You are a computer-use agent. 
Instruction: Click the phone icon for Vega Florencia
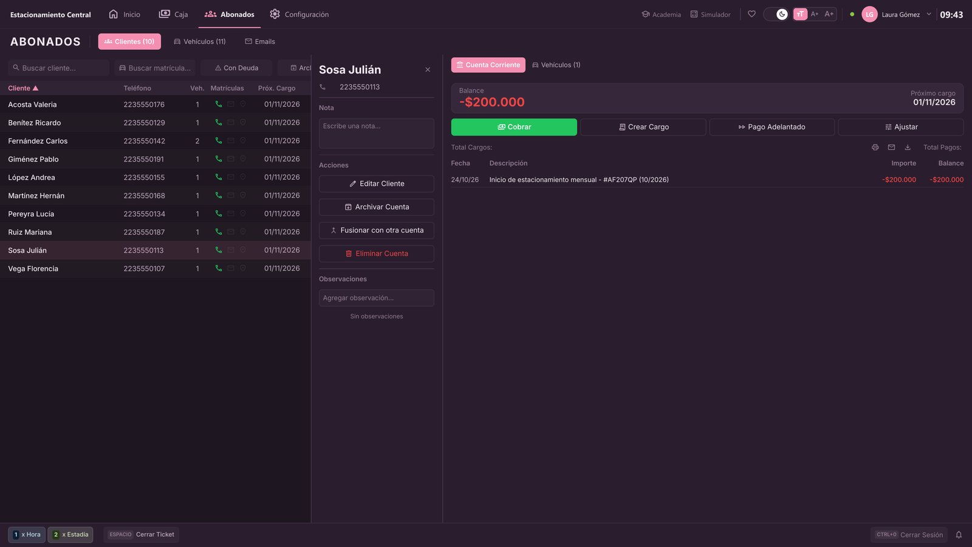tap(219, 268)
